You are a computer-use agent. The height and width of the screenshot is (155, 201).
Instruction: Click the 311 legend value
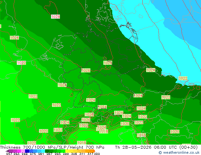pos(82,154)
